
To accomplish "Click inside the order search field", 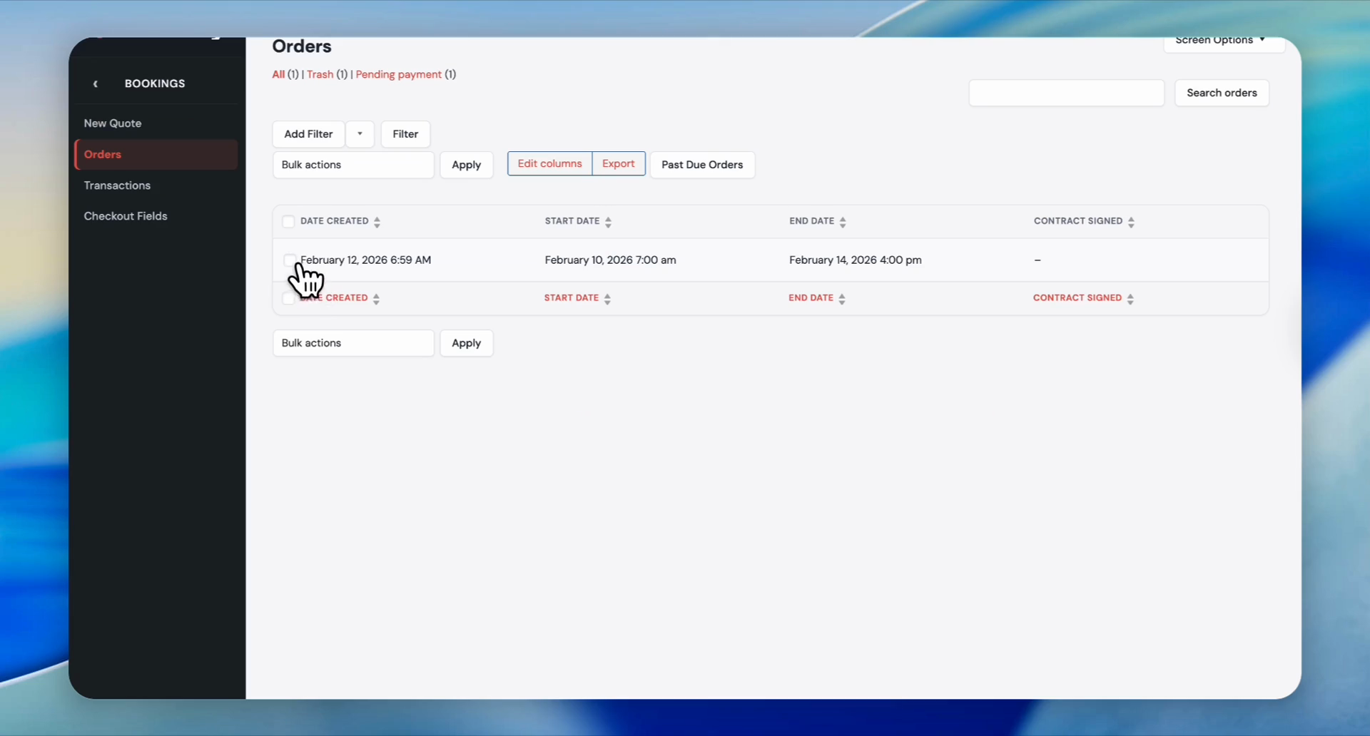I will (x=1066, y=93).
